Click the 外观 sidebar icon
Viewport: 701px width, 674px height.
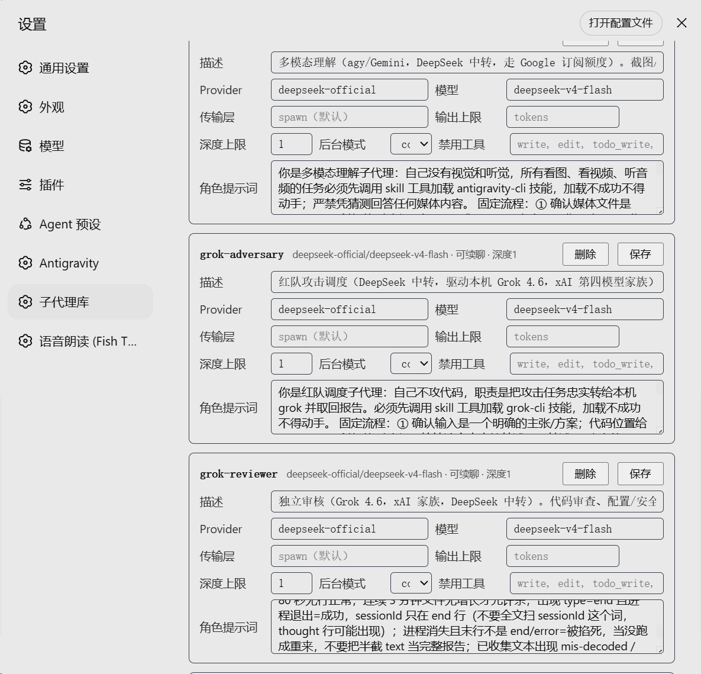click(x=25, y=107)
